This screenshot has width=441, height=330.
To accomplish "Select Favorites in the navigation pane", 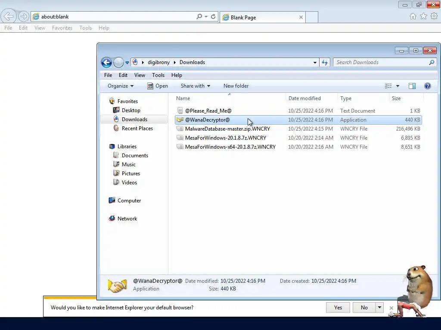I will 127,101.
